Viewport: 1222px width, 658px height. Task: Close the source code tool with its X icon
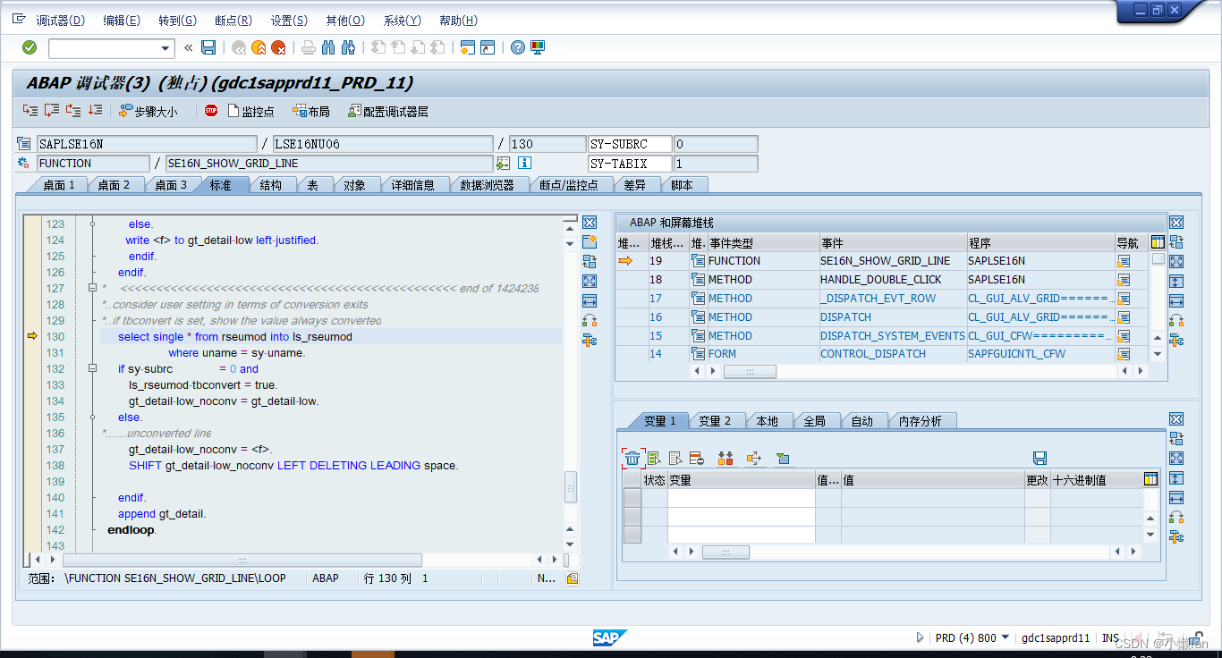point(590,223)
